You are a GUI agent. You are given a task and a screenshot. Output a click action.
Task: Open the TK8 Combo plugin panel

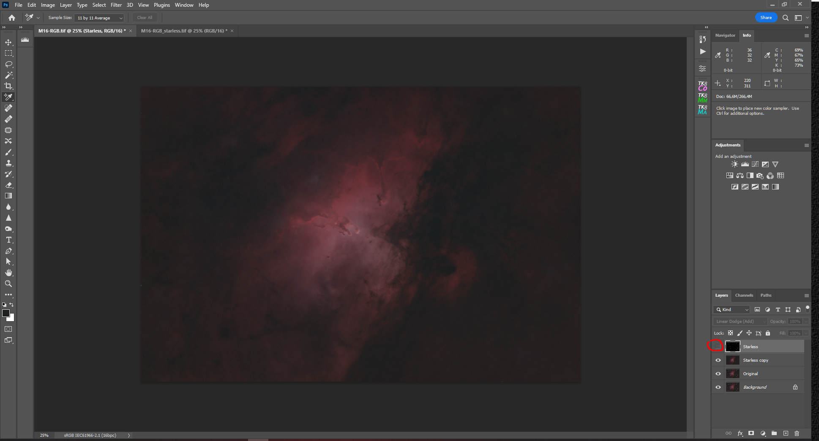[702, 86]
